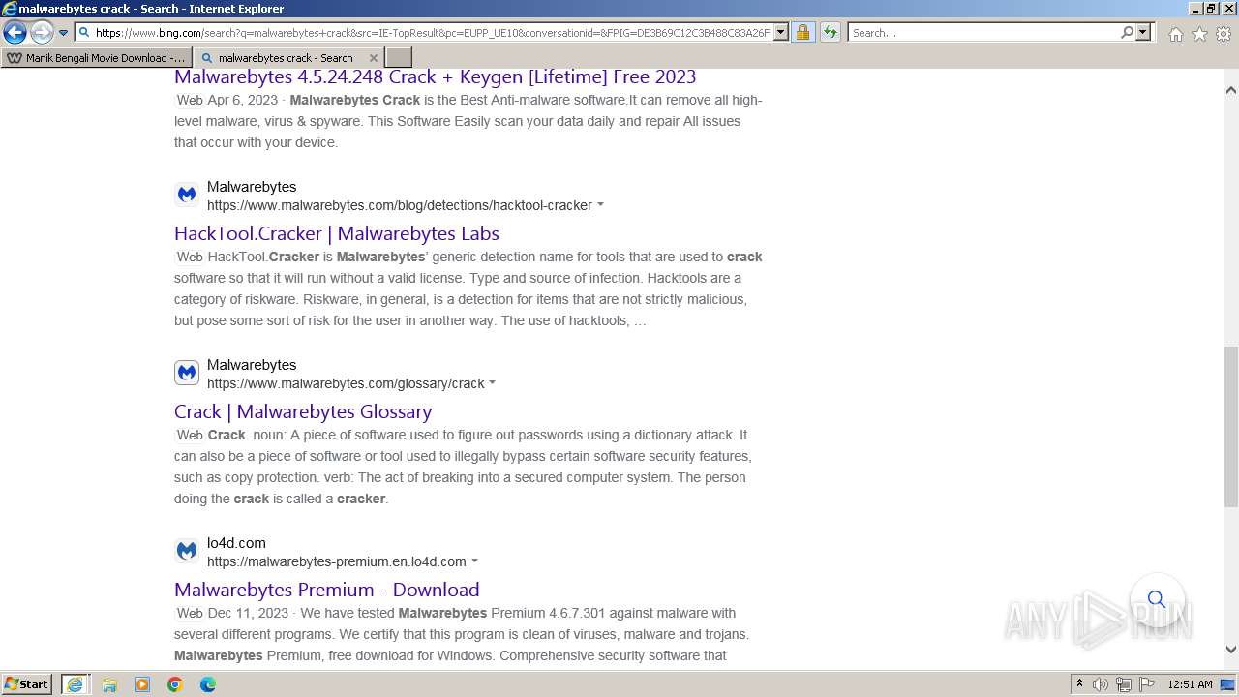This screenshot has width=1239, height=697.
Task: Open Crack | Malwarebytes Glossary link
Action: click(x=303, y=411)
